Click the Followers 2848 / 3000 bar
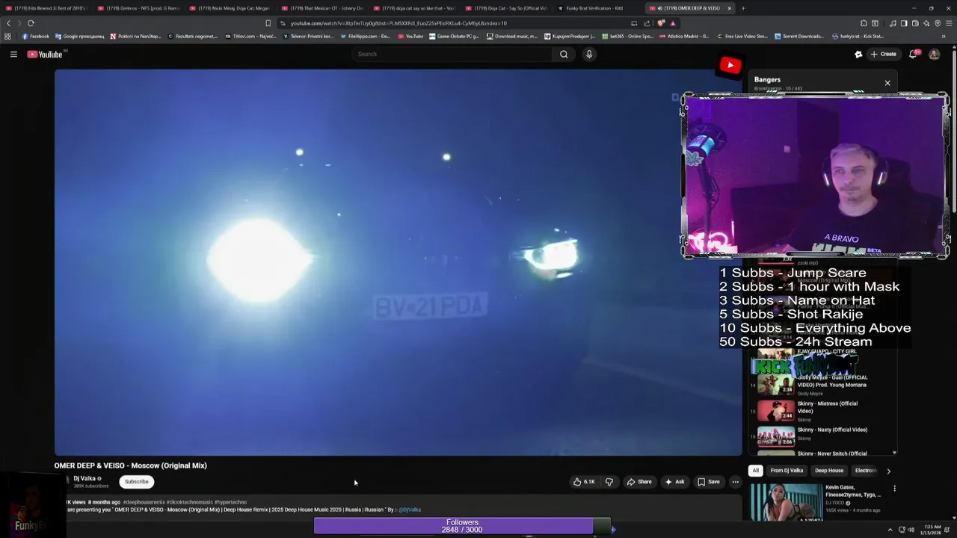The height and width of the screenshot is (538, 957). [462, 526]
